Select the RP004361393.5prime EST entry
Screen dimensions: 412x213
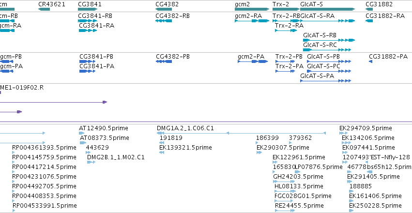(x=44, y=147)
